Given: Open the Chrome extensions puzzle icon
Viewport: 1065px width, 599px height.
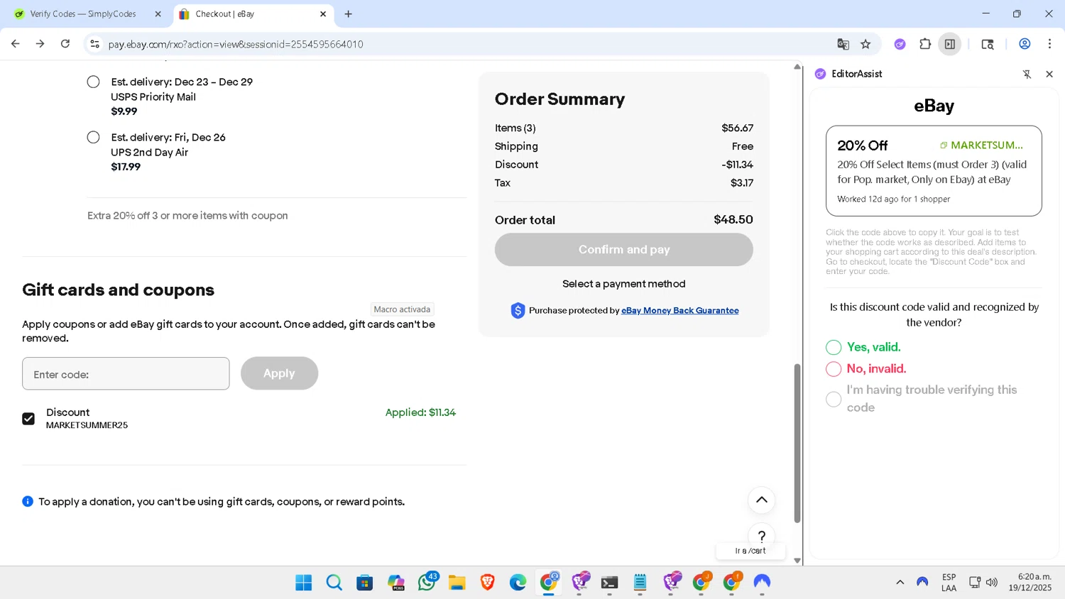Looking at the screenshot, I should pos(925,44).
